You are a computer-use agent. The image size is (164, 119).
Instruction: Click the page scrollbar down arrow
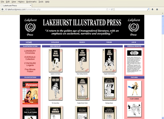(163, 118)
